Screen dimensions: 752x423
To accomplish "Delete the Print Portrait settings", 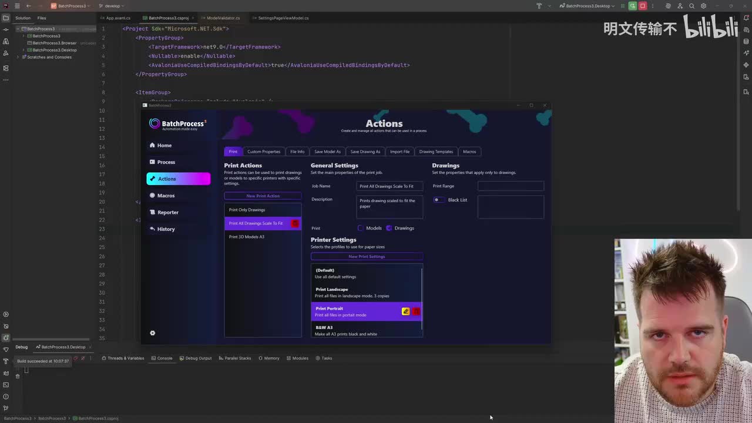I will [x=416, y=311].
